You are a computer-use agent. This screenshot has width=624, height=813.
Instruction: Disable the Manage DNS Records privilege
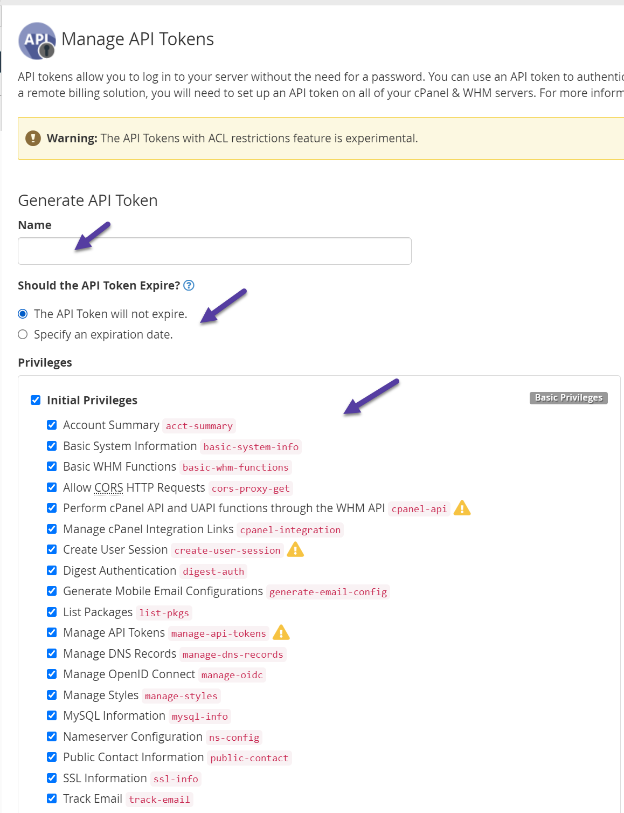click(52, 653)
